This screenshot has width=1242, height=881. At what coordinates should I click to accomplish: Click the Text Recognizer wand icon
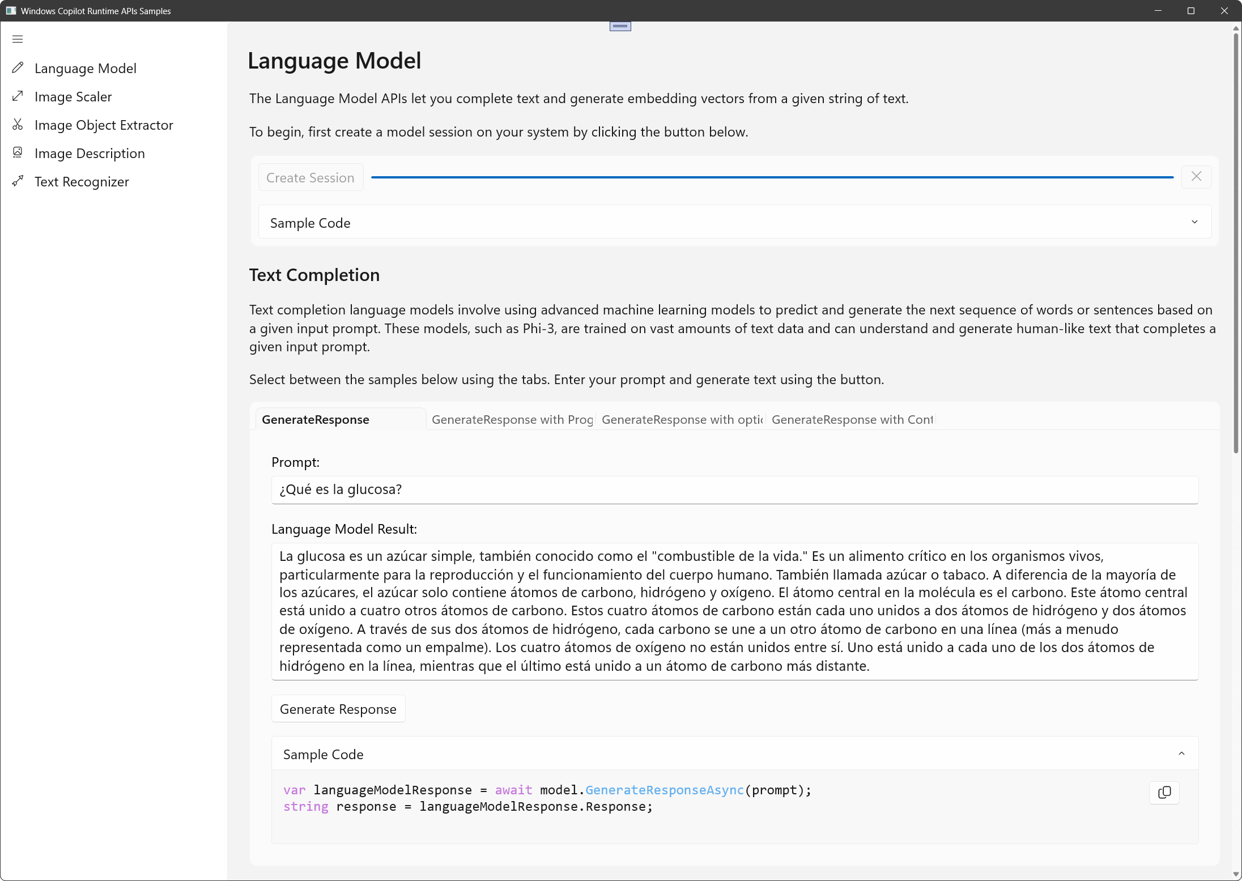click(18, 181)
